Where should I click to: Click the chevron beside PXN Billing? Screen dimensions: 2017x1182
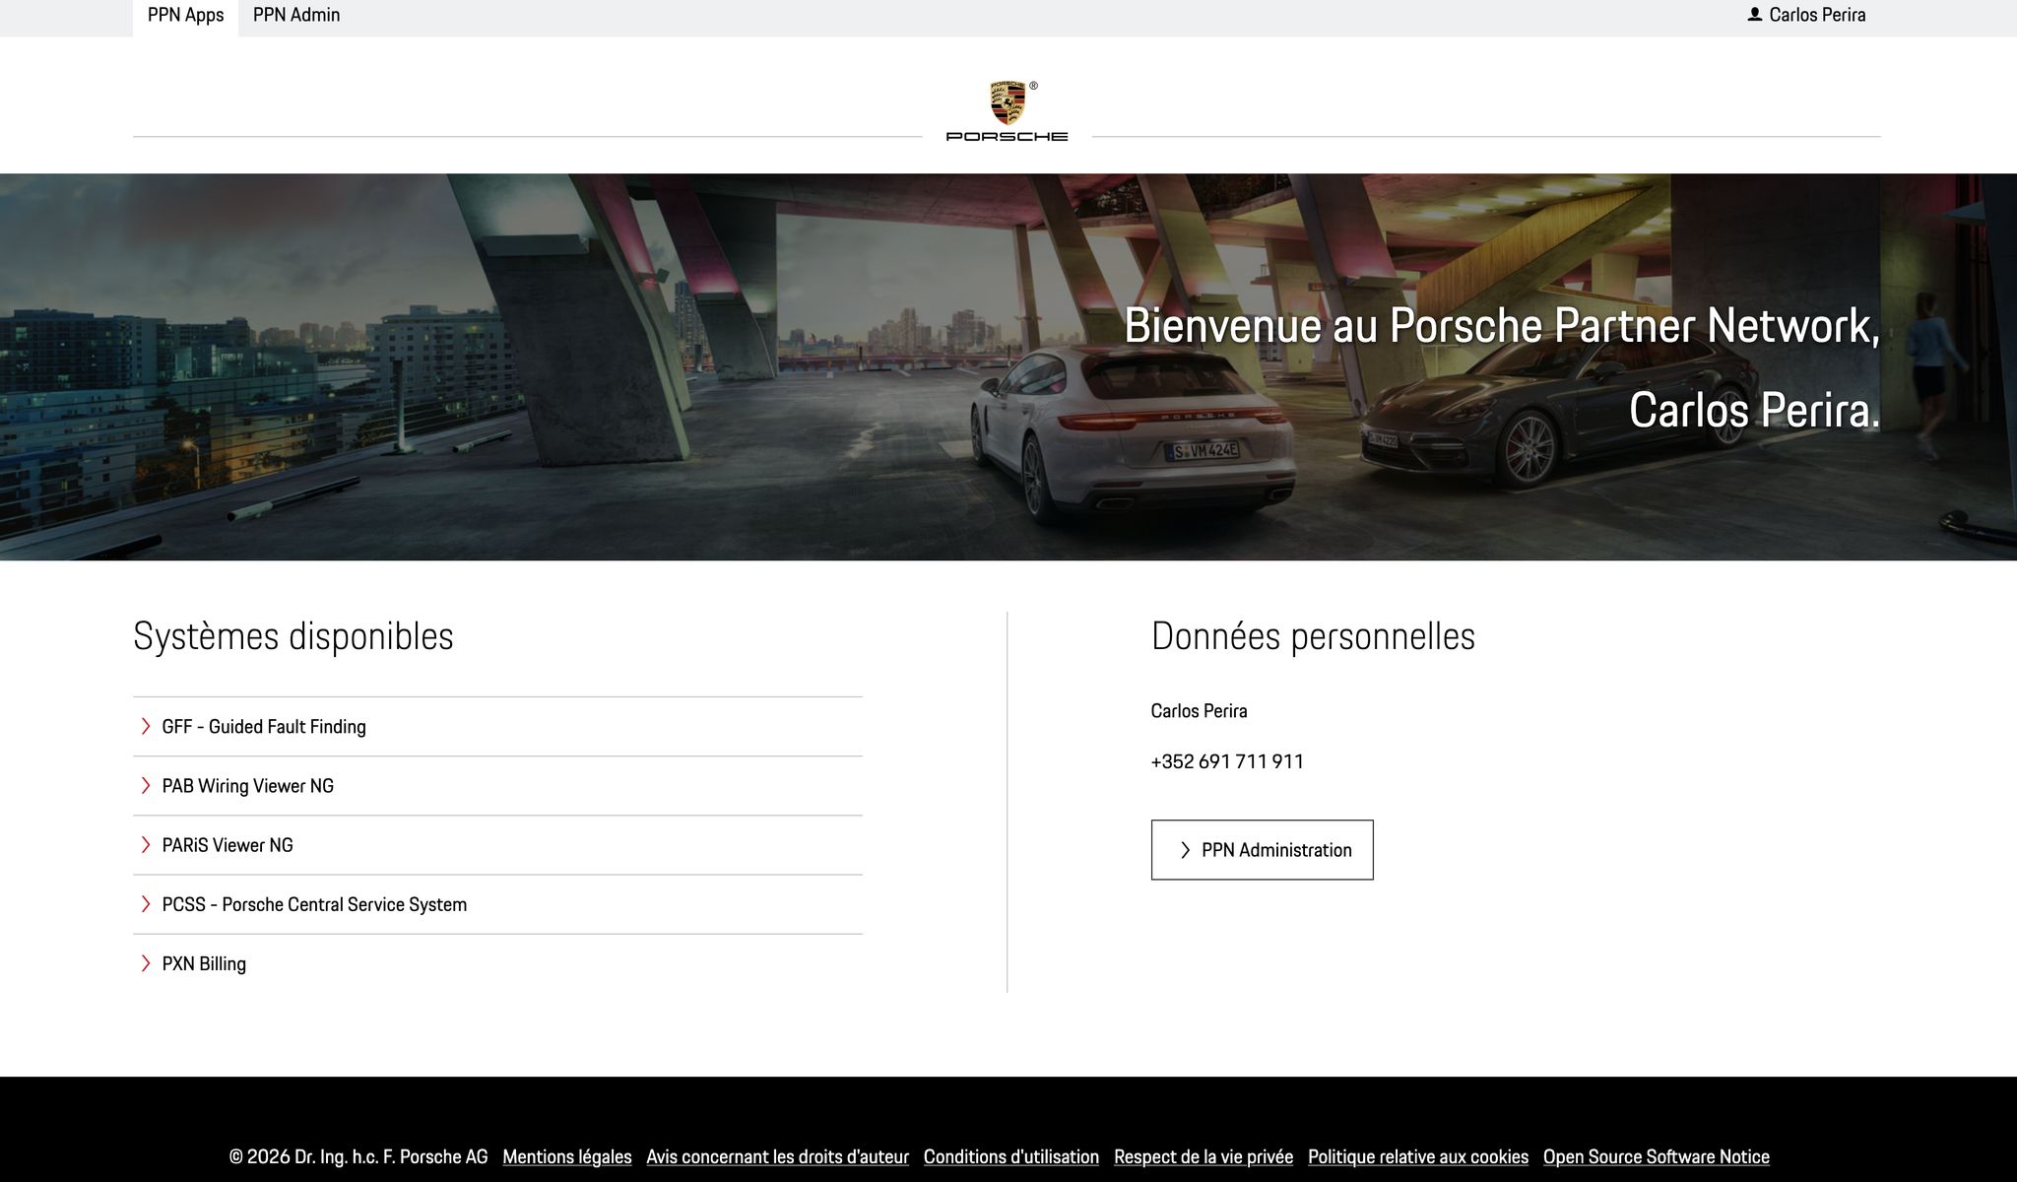[146, 963]
